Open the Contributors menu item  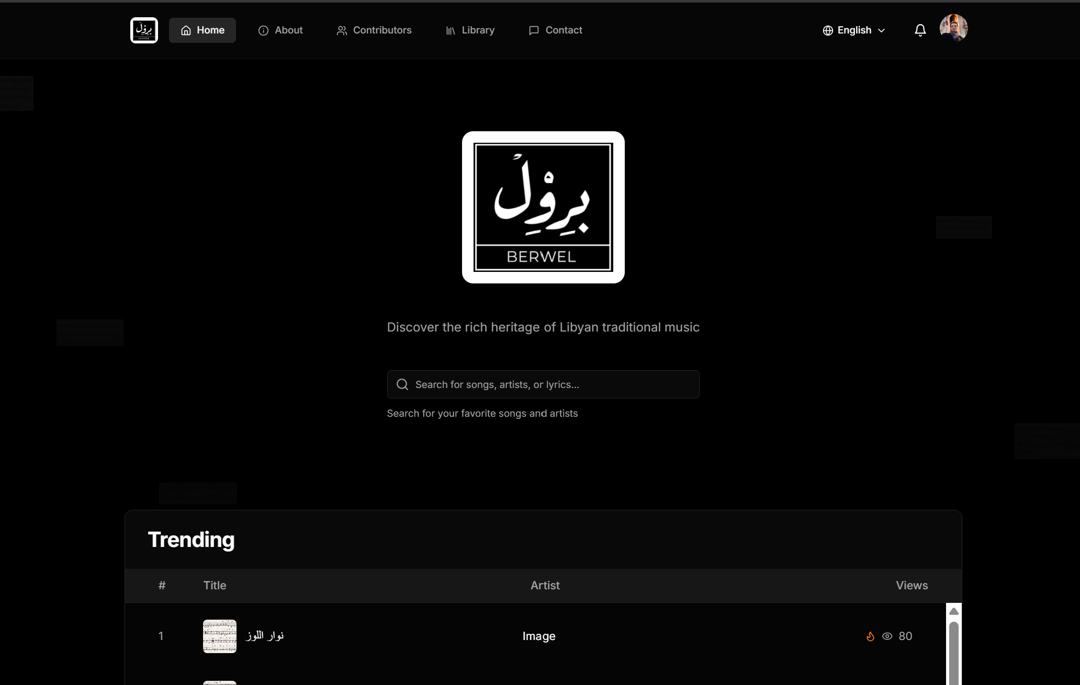pos(382,30)
